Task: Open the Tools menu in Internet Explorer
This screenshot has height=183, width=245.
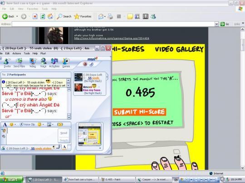Action: [44, 9]
